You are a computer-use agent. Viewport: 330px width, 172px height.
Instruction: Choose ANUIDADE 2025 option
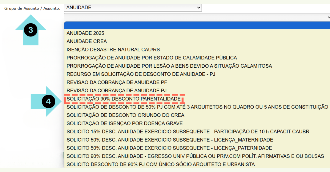(85, 33)
